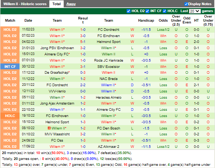This screenshot has width=215, height=168.
Task: Open MVV Maastricht team link
Action: [57, 134]
